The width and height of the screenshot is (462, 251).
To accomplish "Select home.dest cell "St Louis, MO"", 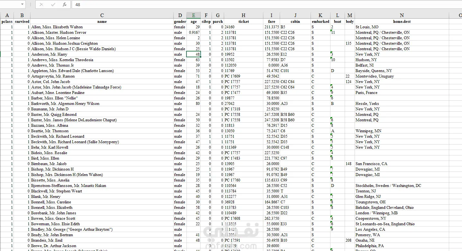I will pos(402,27).
